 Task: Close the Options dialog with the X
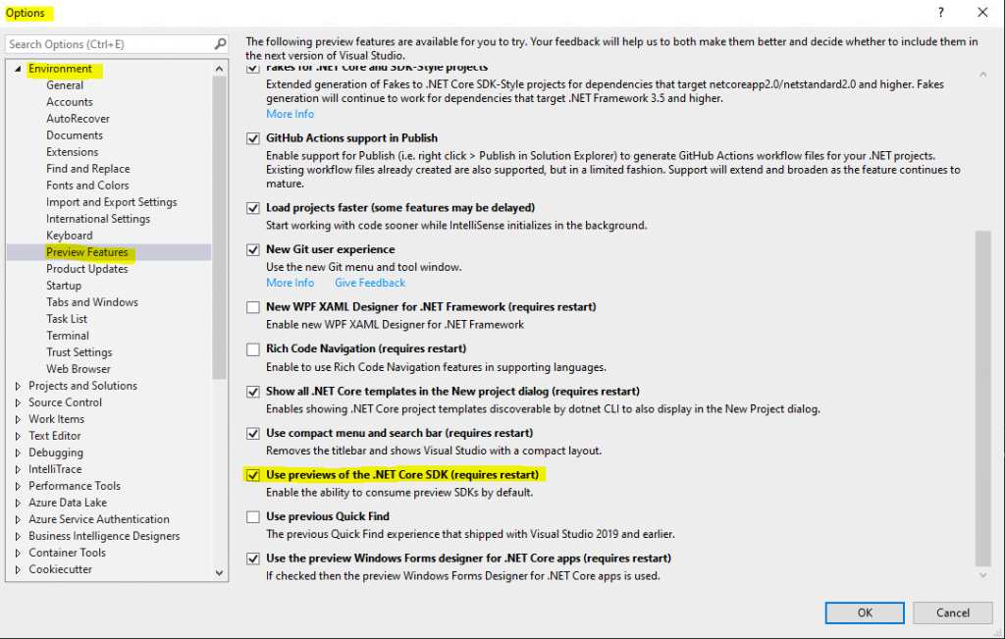[x=981, y=12]
